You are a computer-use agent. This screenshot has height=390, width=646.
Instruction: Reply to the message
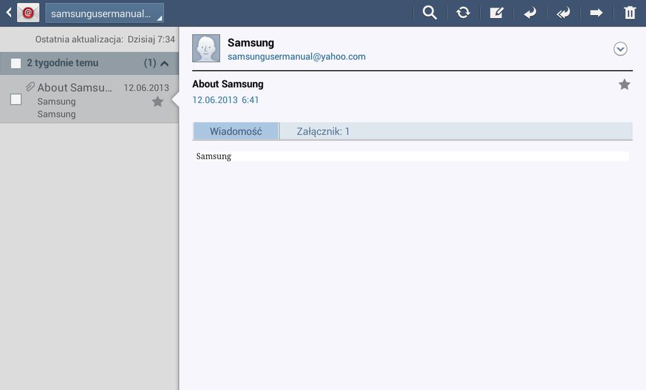530,13
